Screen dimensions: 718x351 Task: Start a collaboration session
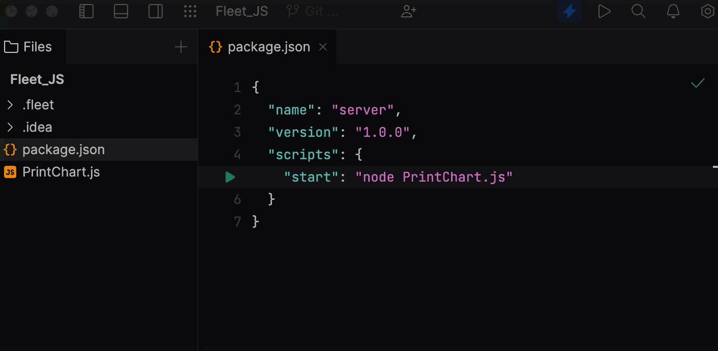pos(408,11)
